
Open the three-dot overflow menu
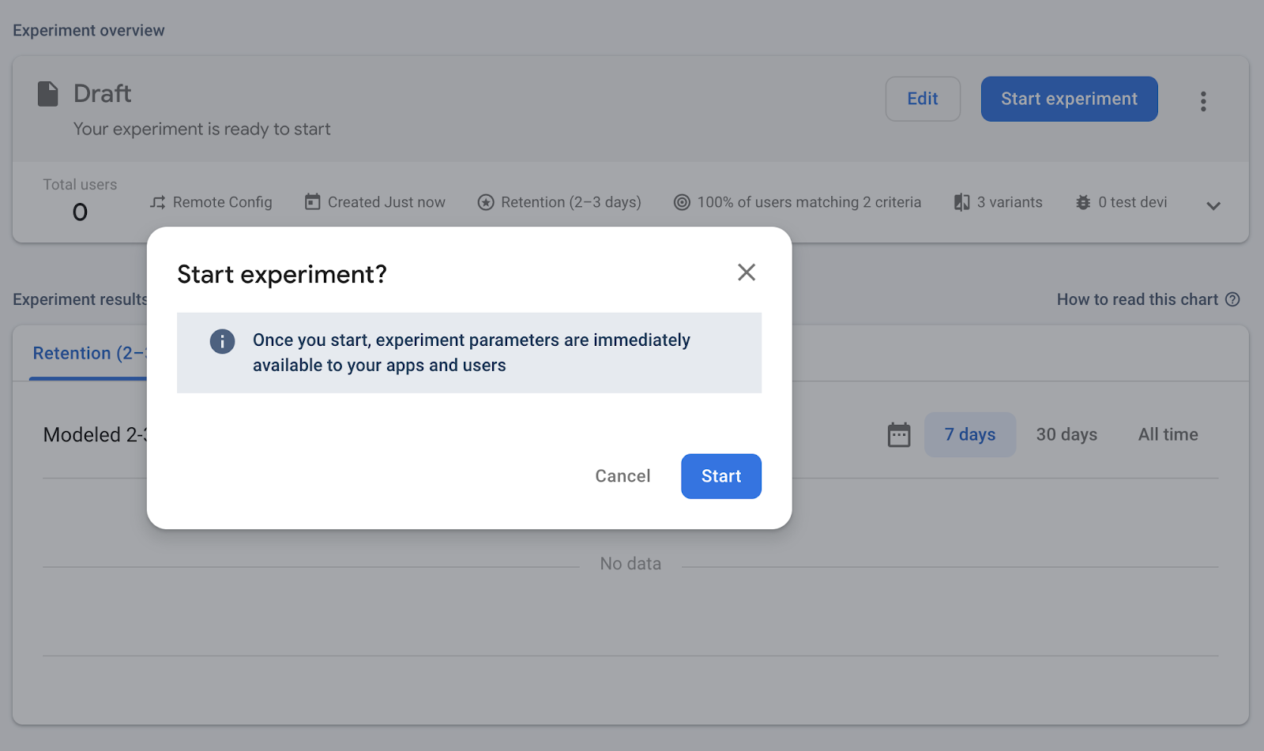click(1203, 101)
